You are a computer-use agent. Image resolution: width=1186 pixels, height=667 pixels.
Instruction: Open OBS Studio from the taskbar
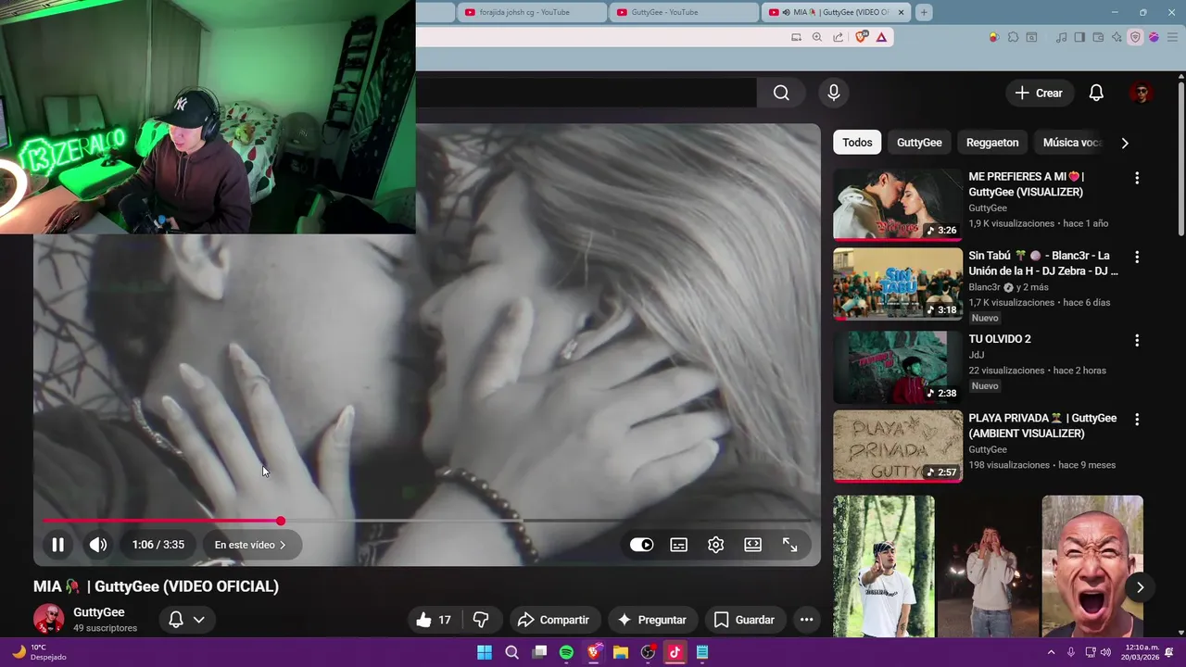point(648,652)
